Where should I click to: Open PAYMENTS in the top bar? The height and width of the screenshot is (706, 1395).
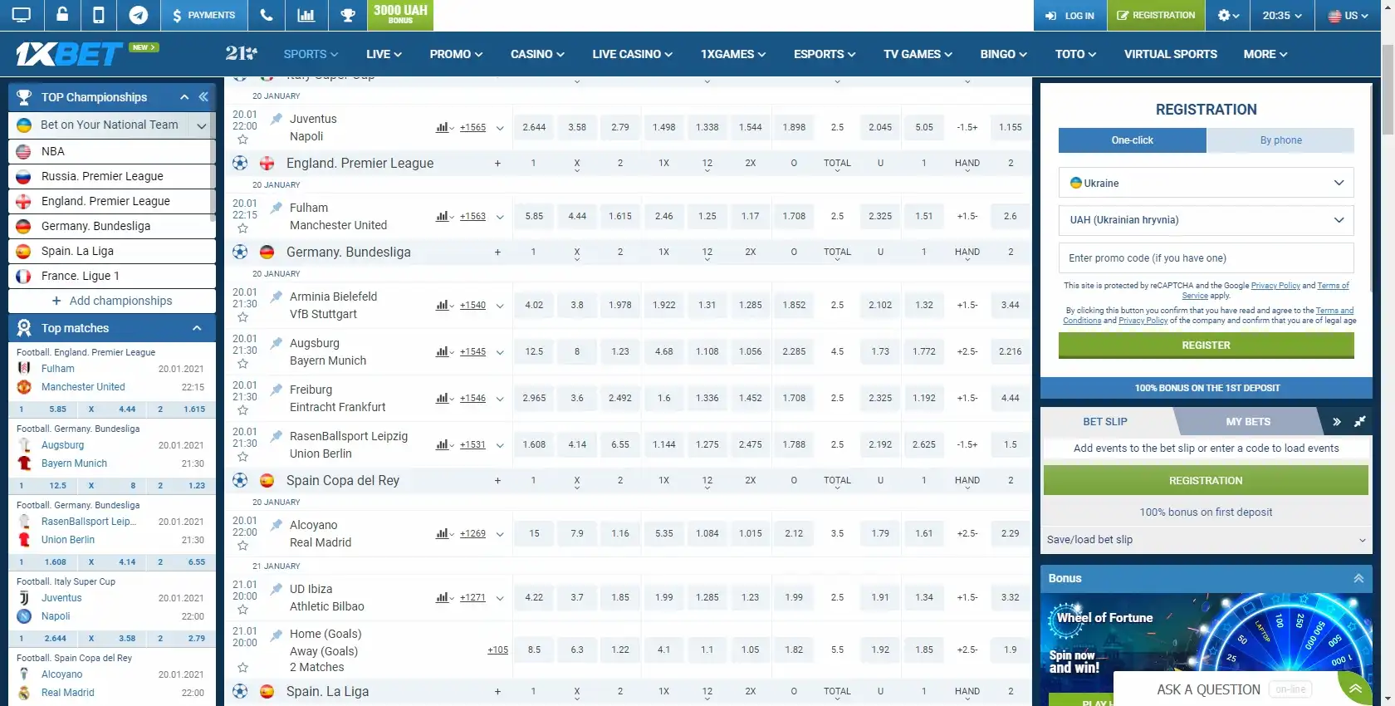[203, 15]
